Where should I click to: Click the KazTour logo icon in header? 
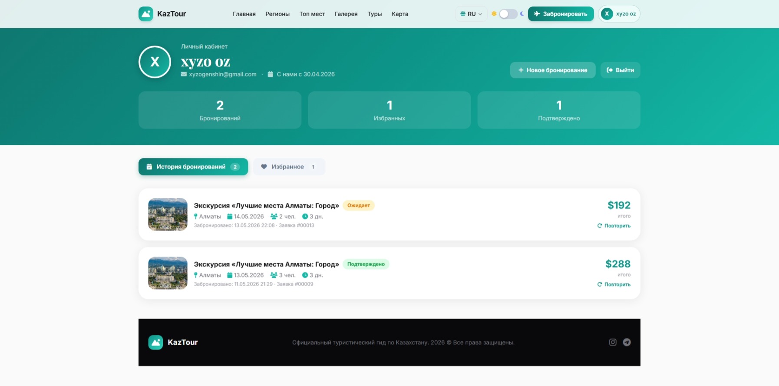[146, 14]
